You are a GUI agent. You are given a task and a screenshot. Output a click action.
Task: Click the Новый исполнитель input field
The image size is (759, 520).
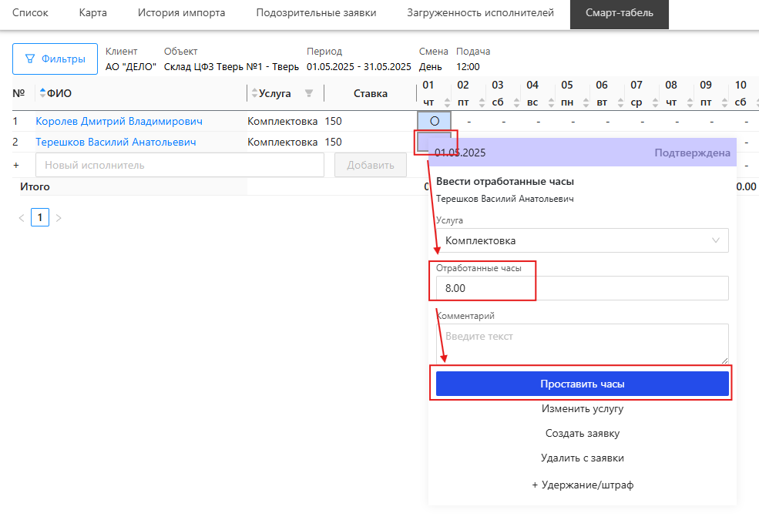(180, 165)
